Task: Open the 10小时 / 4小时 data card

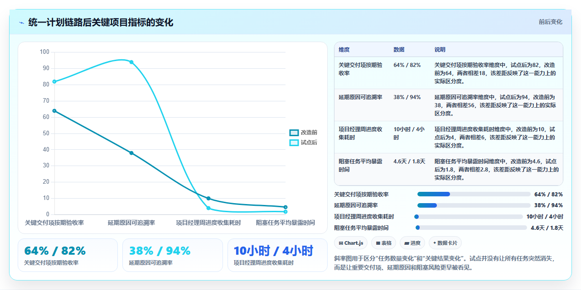Action: pyautogui.click(x=277, y=255)
